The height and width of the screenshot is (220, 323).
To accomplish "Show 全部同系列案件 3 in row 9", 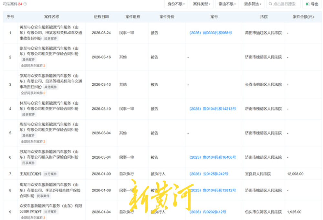I will (33, 218).
